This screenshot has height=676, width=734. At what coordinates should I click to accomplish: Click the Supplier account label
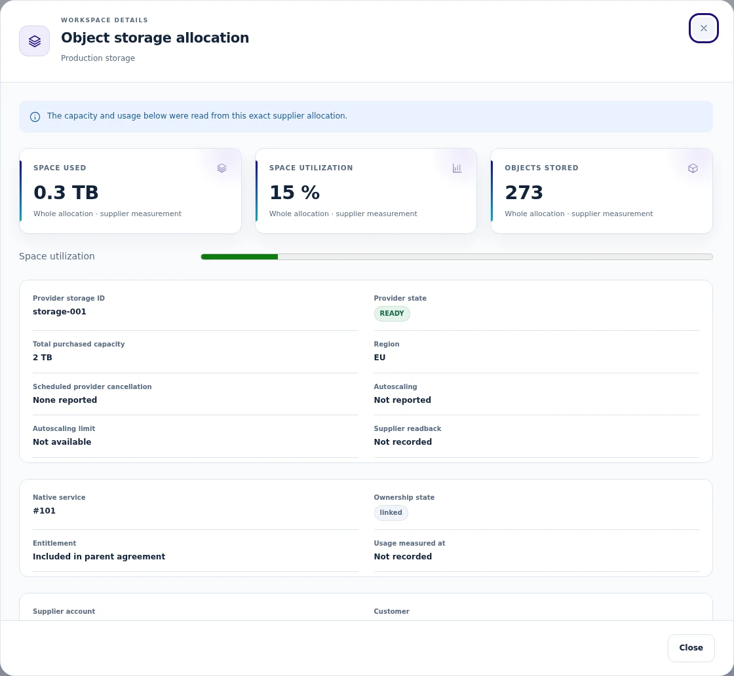pyautogui.click(x=64, y=611)
